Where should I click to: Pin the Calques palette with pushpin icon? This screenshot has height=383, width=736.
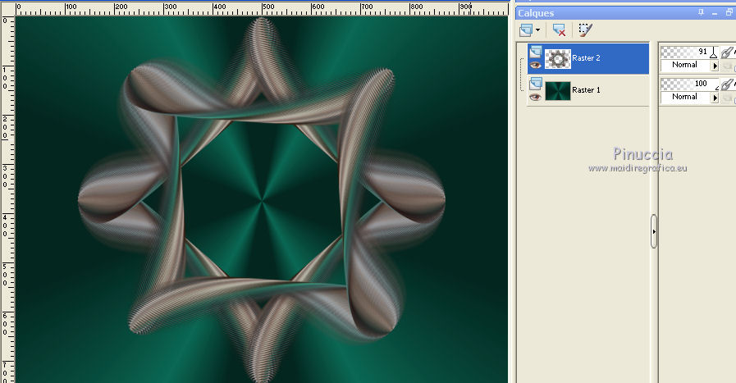pyautogui.click(x=702, y=12)
